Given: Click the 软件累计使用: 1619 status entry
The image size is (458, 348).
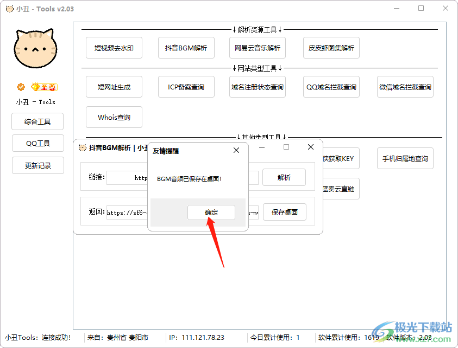Looking at the screenshot, I should point(348,338).
